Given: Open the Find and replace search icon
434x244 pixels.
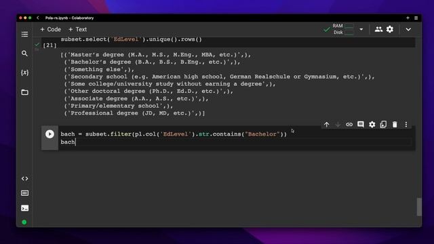Looking at the screenshot, I should [24, 54].
